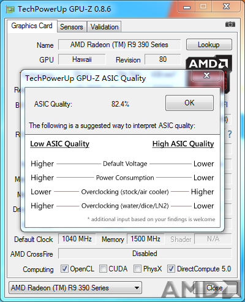Viewport: 245px width, 302px height.
Task: Click the GPU-Z title bar app icon
Action: [10, 9]
